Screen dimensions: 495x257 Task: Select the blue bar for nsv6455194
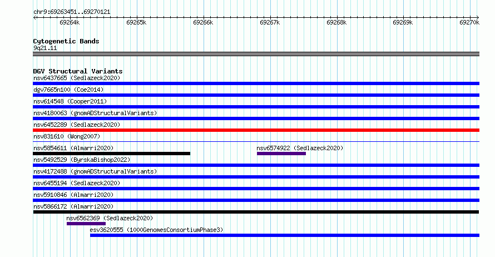(x=256, y=189)
